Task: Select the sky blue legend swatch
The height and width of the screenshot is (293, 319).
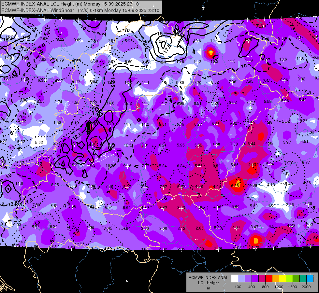Action: [310, 279]
